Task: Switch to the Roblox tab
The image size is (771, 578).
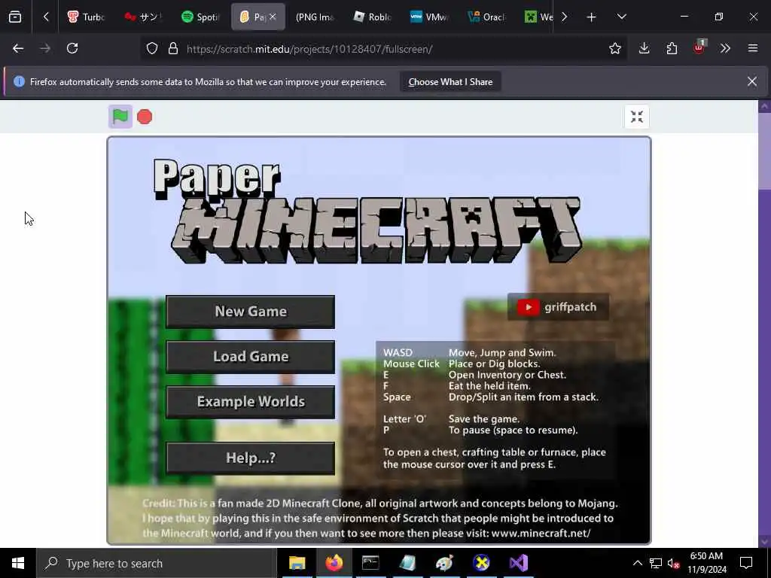Action: [x=372, y=17]
